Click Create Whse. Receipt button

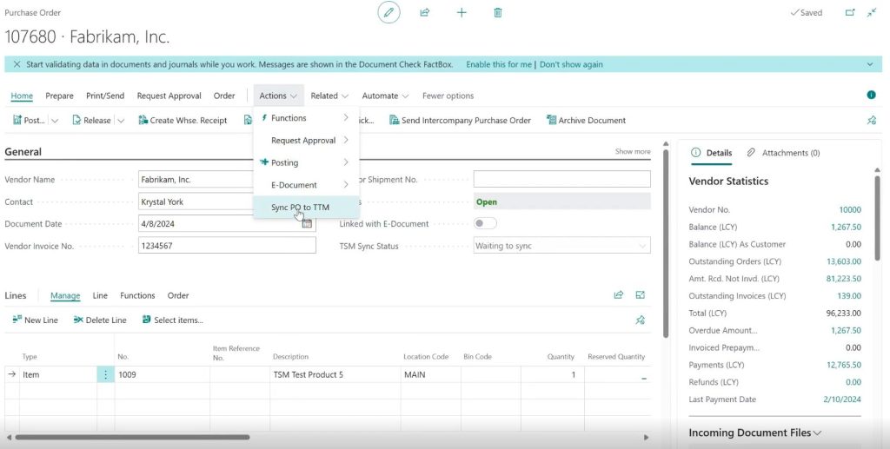click(x=183, y=121)
